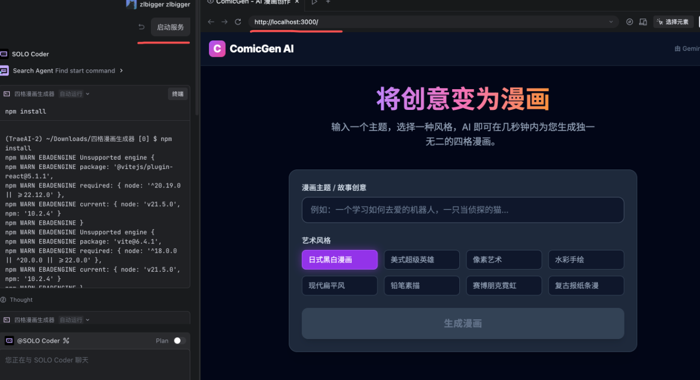700x380 pixels.
Task: Click the inspect target icon left of device toolbar
Action: pyautogui.click(x=629, y=22)
